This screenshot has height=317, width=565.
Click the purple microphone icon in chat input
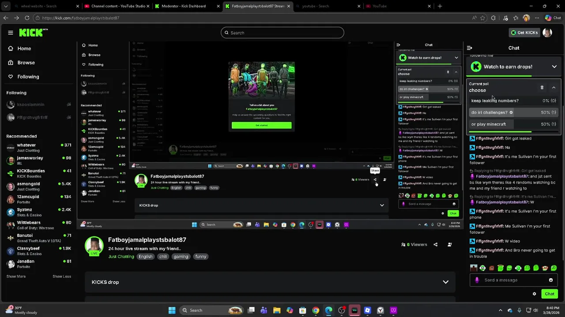(x=477, y=280)
